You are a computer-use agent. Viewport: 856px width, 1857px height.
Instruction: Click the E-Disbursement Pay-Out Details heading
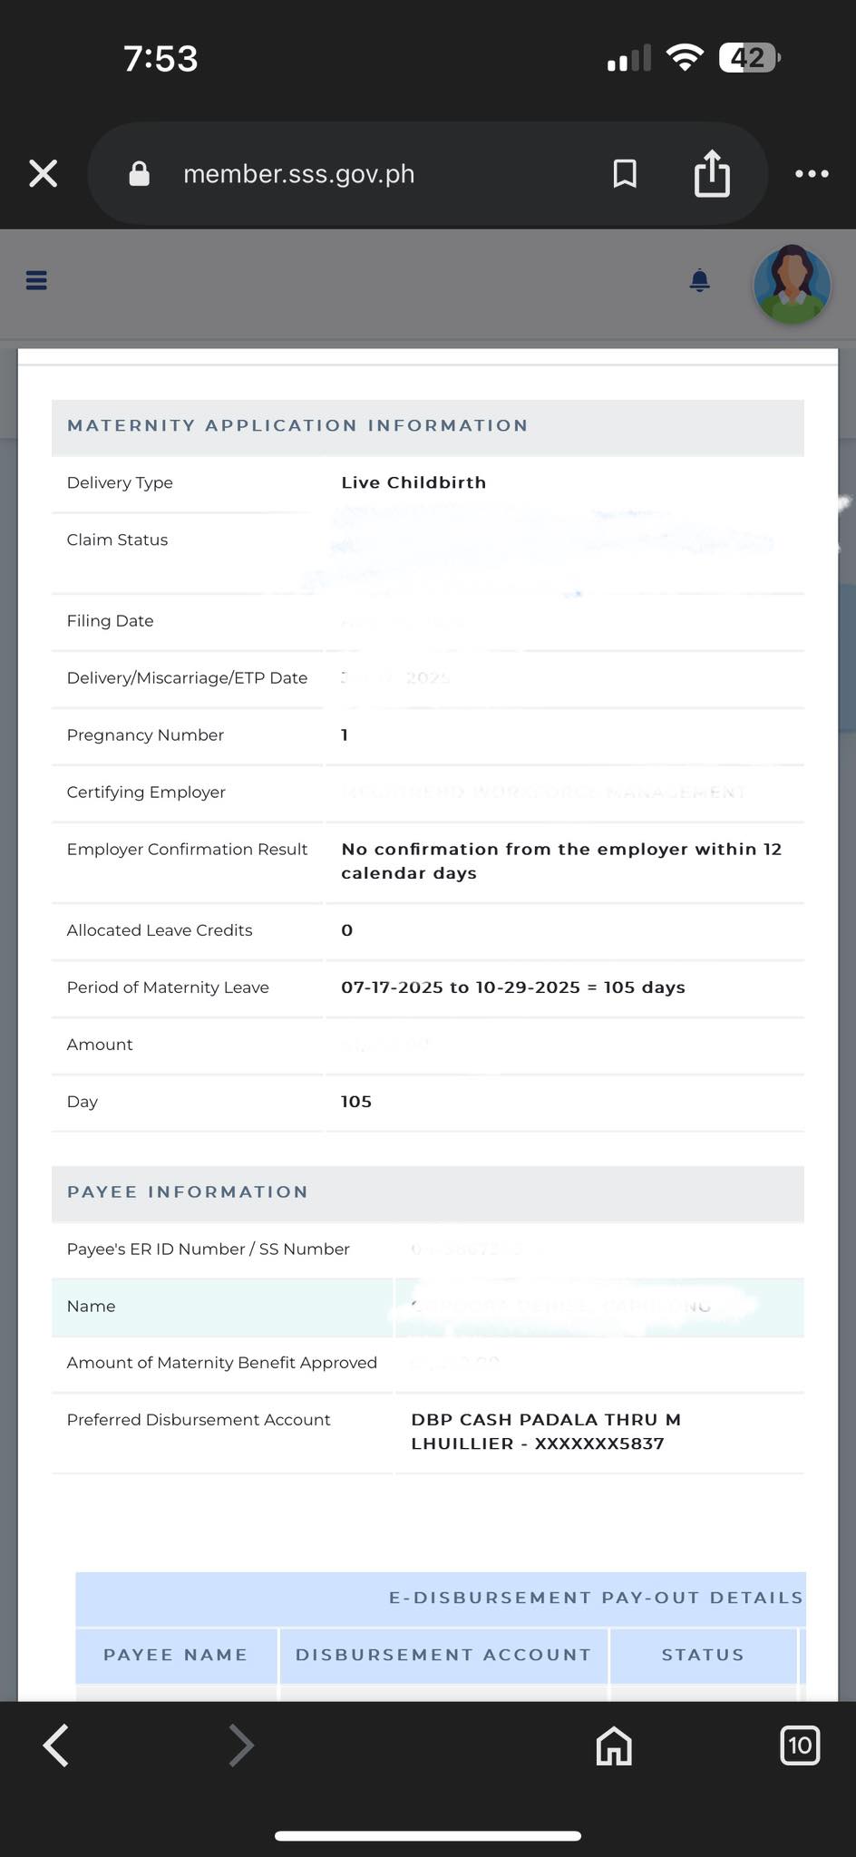pyautogui.click(x=597, y=1597)
